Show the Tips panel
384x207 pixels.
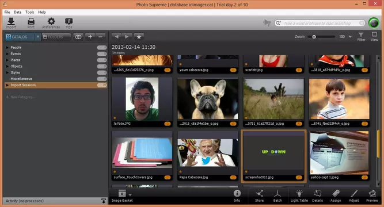pyautogui.click(x=69, y=23)
